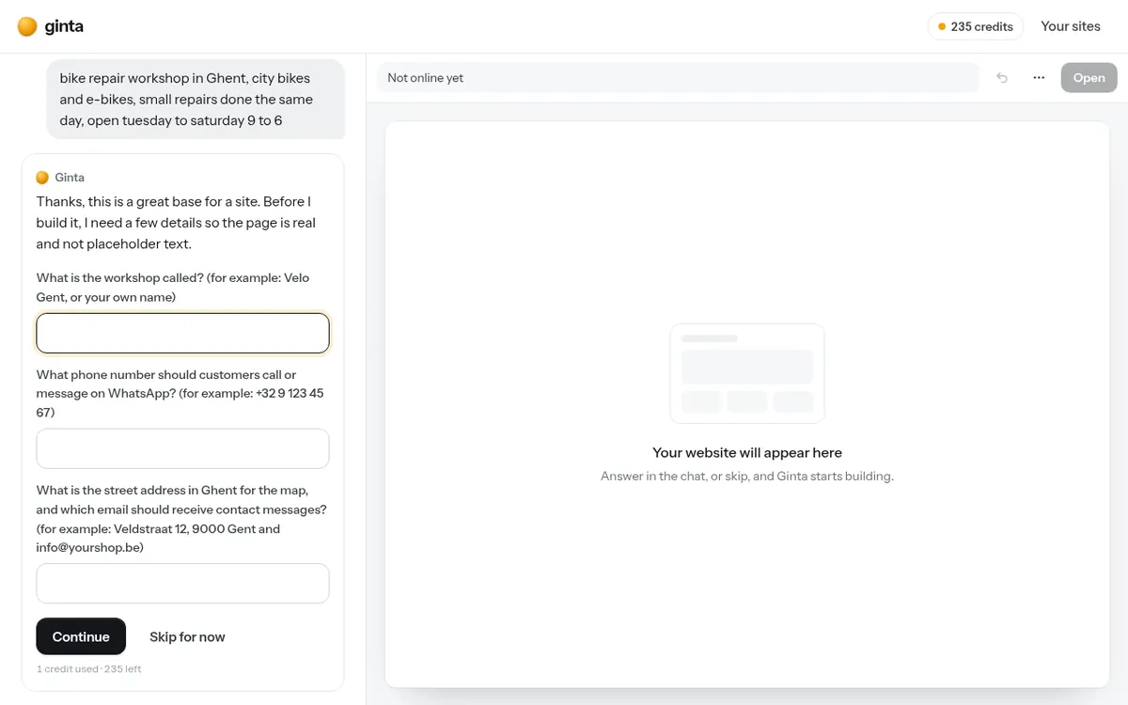1128x705 pixels.
Task: Click the Ginta orange logo icon
Action: click(x=27, y=26)
